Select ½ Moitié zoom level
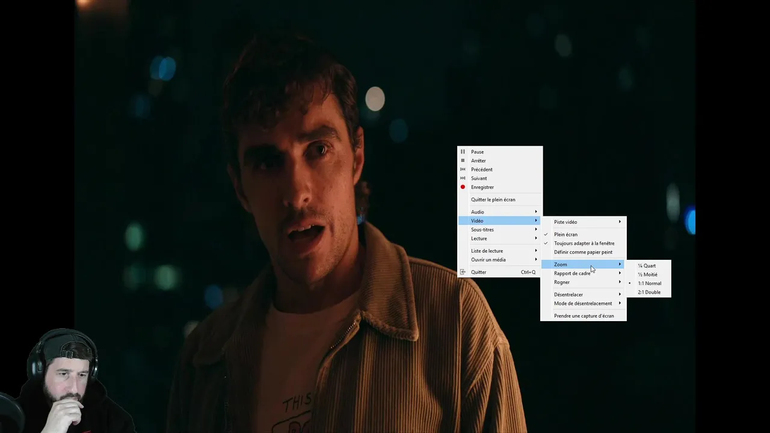The width and height of the screenshot is (770, 433). [648, 275]
